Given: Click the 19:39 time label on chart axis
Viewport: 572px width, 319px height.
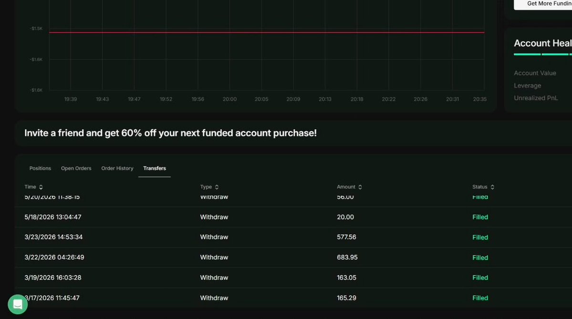Looking at the screenshot, I should point(71,99).
